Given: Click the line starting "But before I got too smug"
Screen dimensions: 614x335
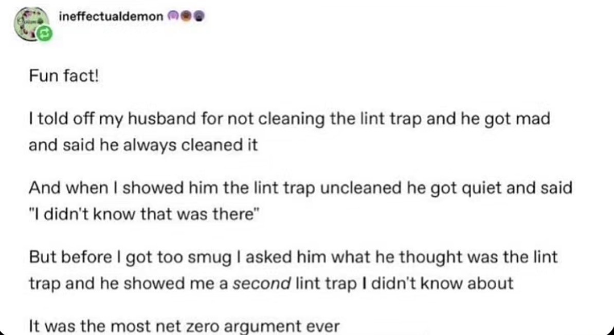Looking at the screenshot, I should (293, 257).
